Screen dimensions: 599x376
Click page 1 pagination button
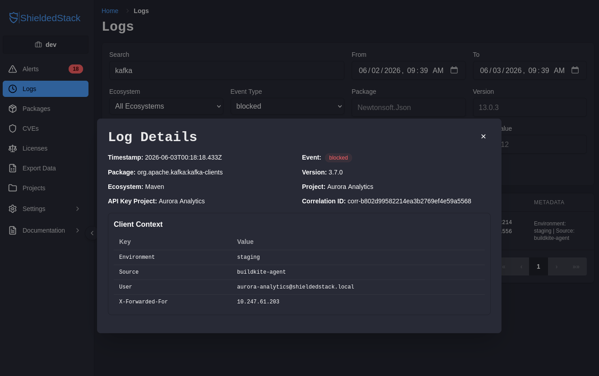pos(538,266)
